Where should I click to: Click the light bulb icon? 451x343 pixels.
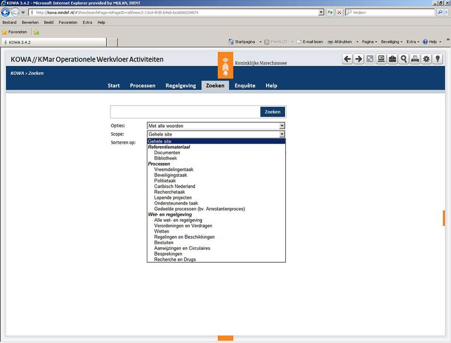(x=437, y=59)
